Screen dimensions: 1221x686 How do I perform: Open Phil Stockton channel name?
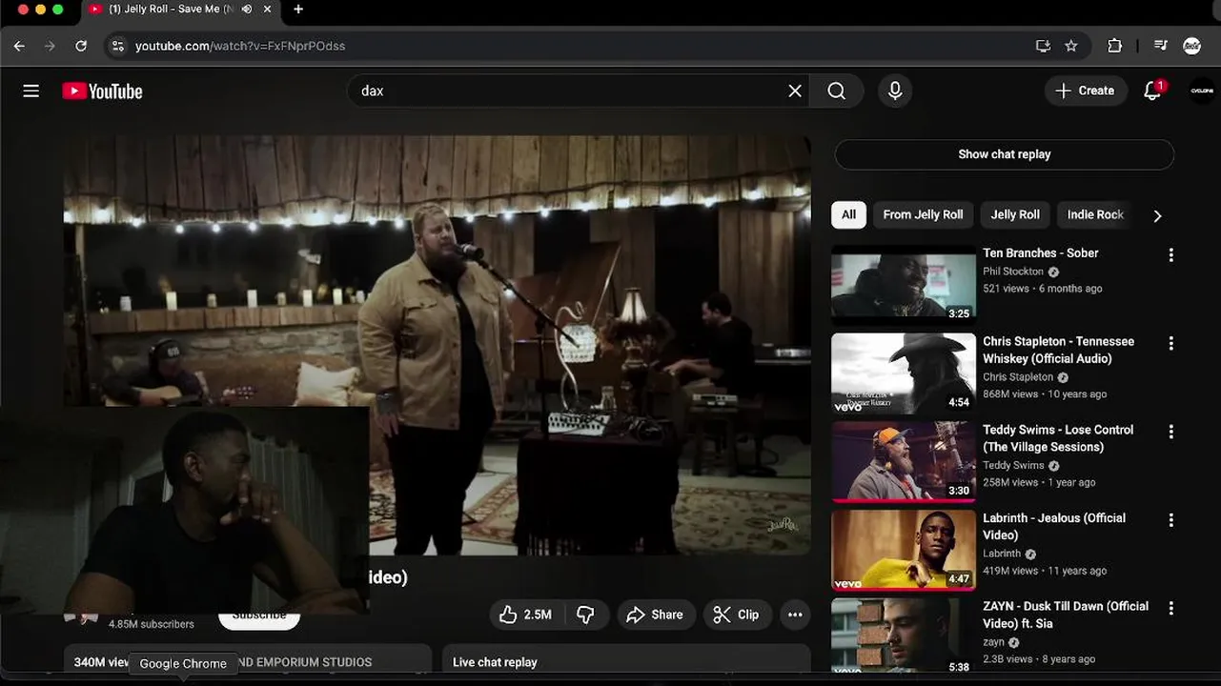pos(1013,272)
